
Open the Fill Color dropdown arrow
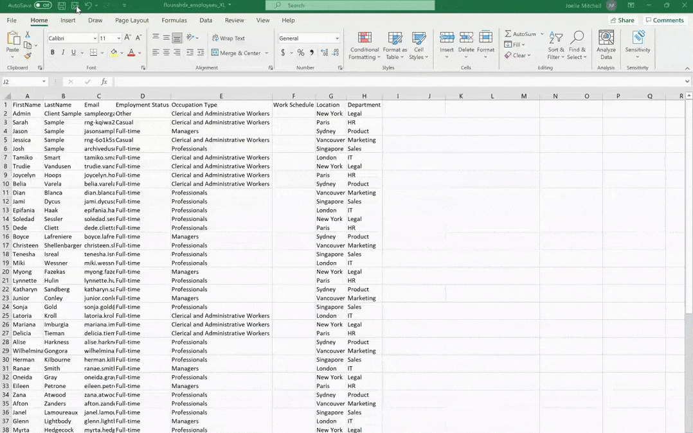pos(122,53)
